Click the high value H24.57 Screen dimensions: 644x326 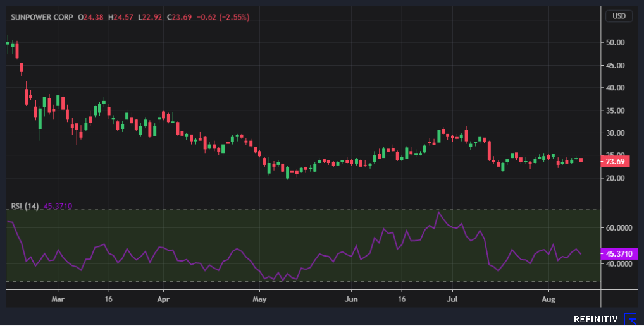(121, 17)
